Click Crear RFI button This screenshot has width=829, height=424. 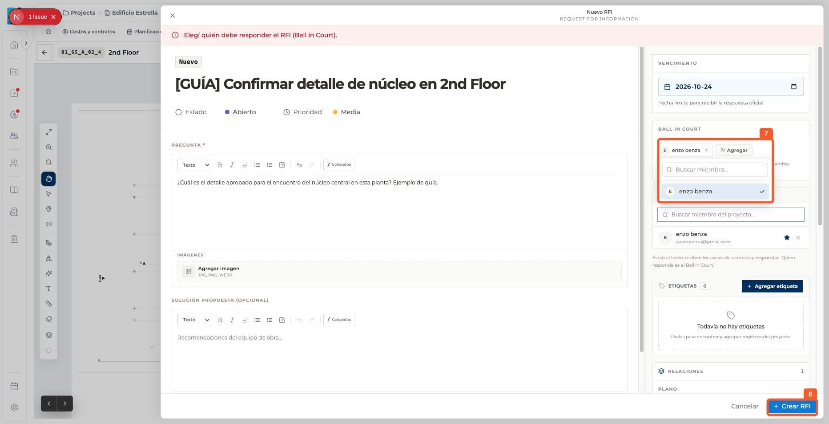[792, 406]
